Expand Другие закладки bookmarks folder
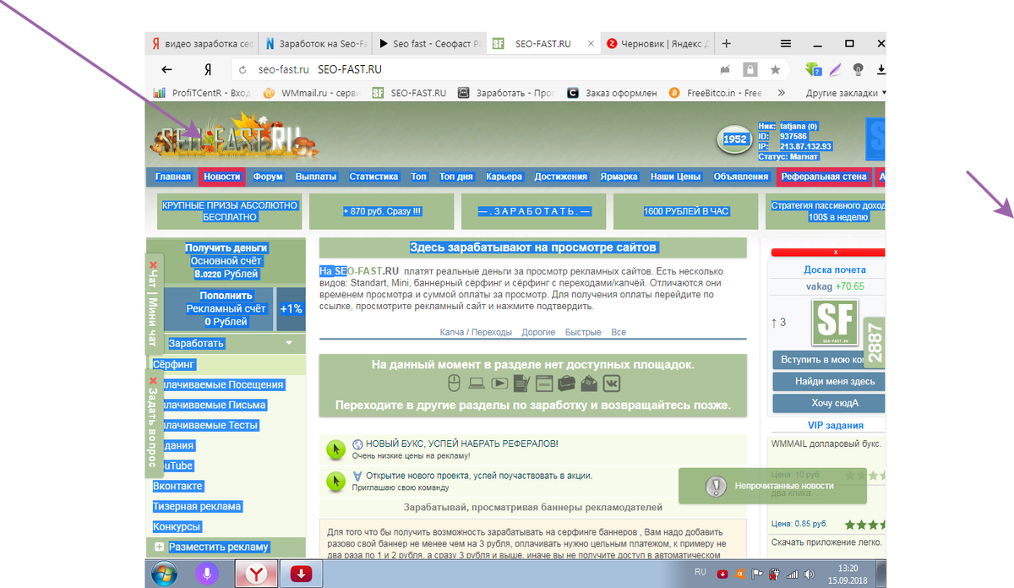 click(x=846, y=93)
